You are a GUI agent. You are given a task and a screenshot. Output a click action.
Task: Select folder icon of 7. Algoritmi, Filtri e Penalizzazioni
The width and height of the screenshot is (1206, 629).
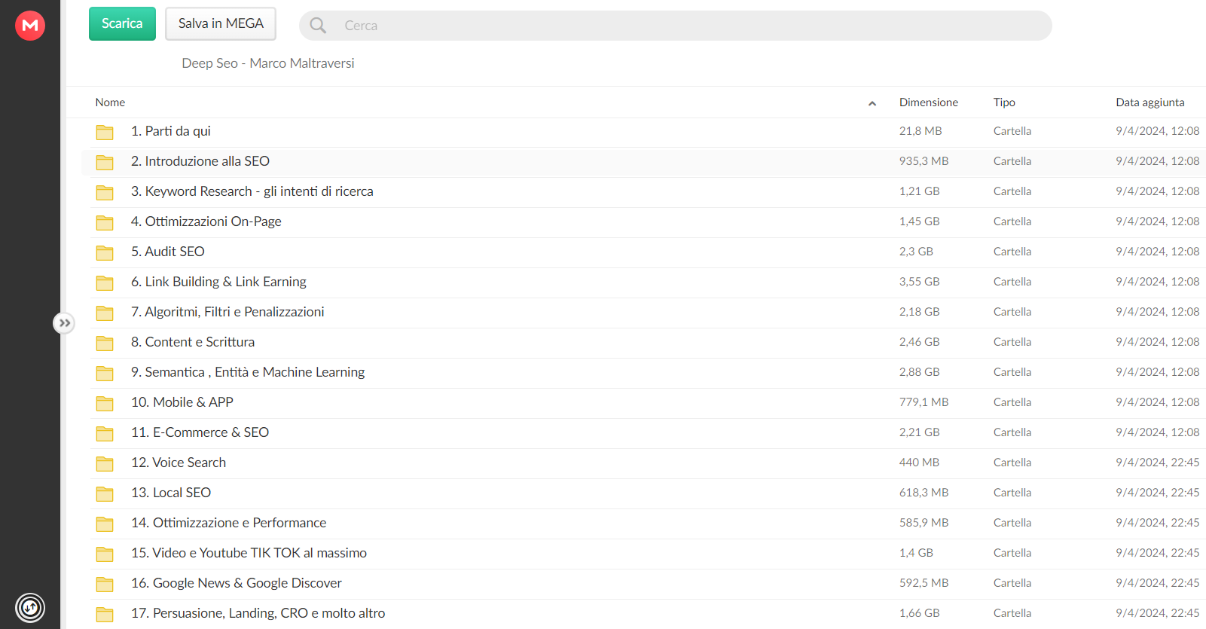click(x=105, y=313)
